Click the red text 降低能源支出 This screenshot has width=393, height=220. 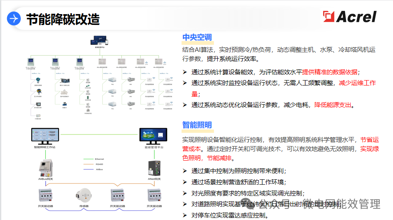pyautogui.click(x=333, y=105)
